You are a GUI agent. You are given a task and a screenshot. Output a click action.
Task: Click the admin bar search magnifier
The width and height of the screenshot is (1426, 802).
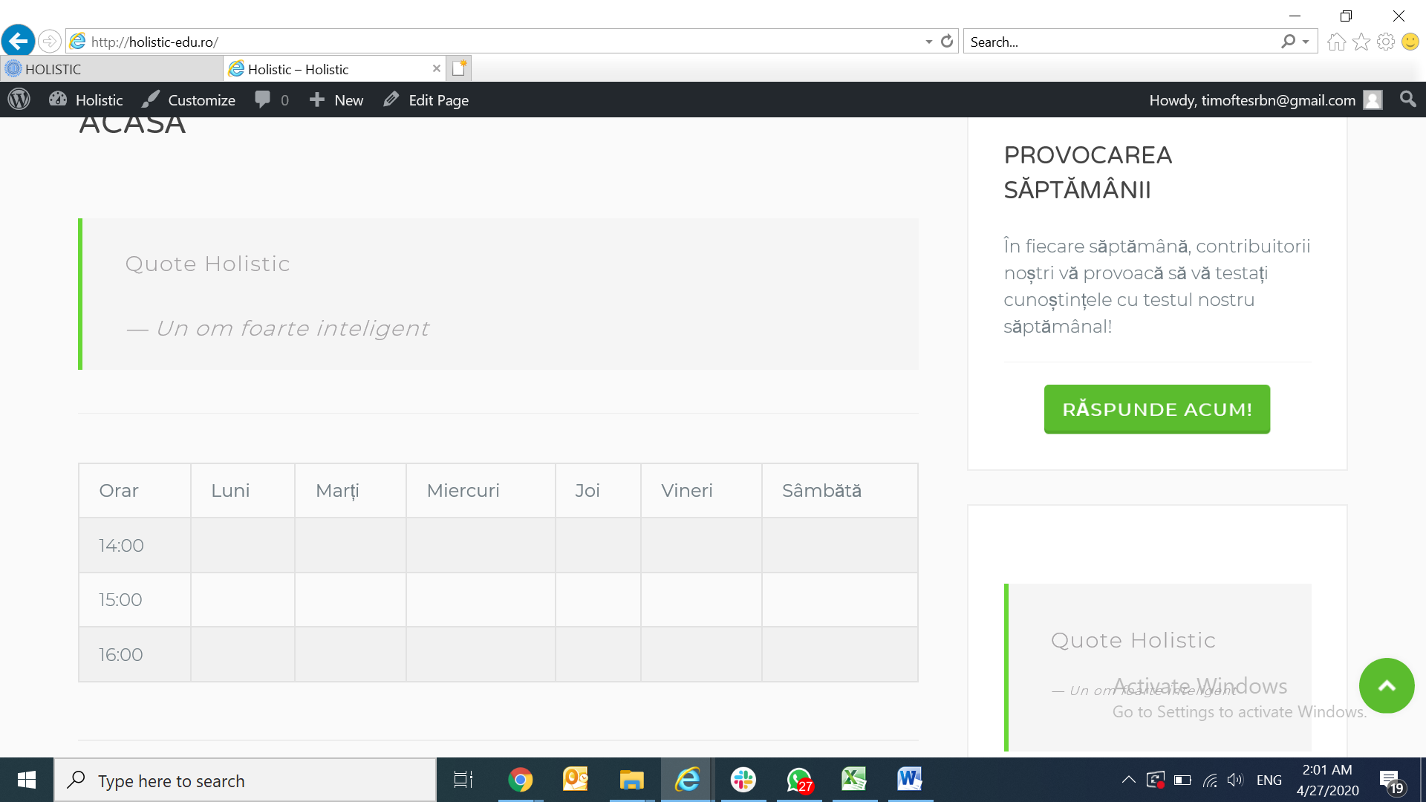coord(1407,100)
